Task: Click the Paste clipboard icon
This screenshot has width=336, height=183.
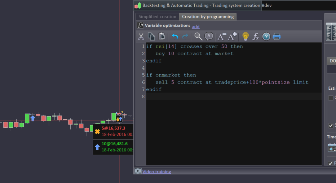Action: tap(162, 36)
